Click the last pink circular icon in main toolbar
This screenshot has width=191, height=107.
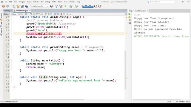tap(100, 6)
